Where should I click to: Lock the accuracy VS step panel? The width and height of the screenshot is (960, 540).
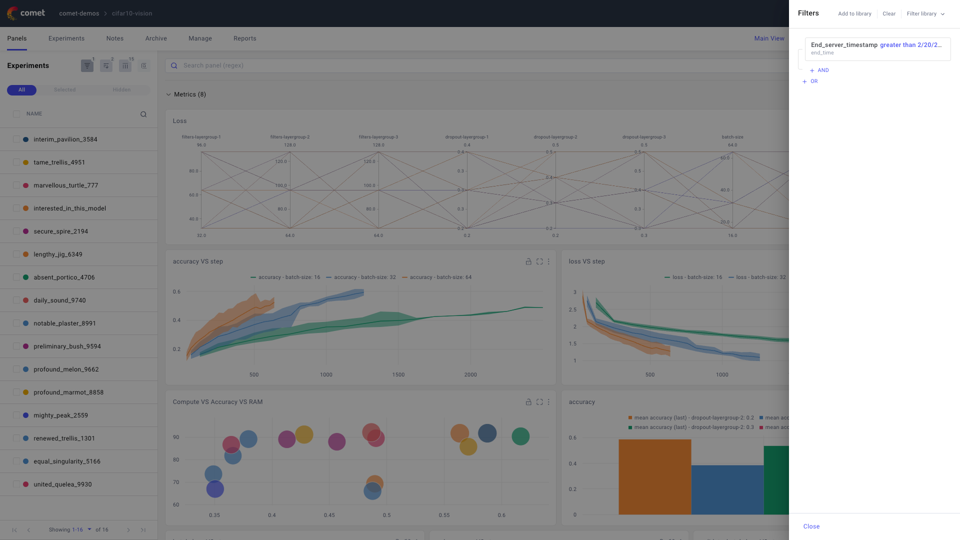(528, 261)
